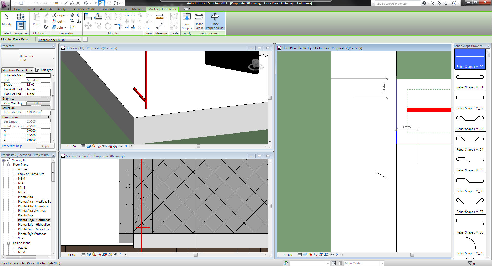
Task: Open the Annotate ribbon tab
Action: pos(46,9)
